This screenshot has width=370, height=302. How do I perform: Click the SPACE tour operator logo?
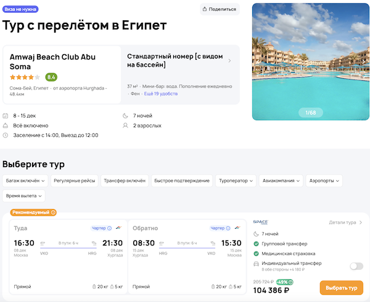click(x=261, y=222)
